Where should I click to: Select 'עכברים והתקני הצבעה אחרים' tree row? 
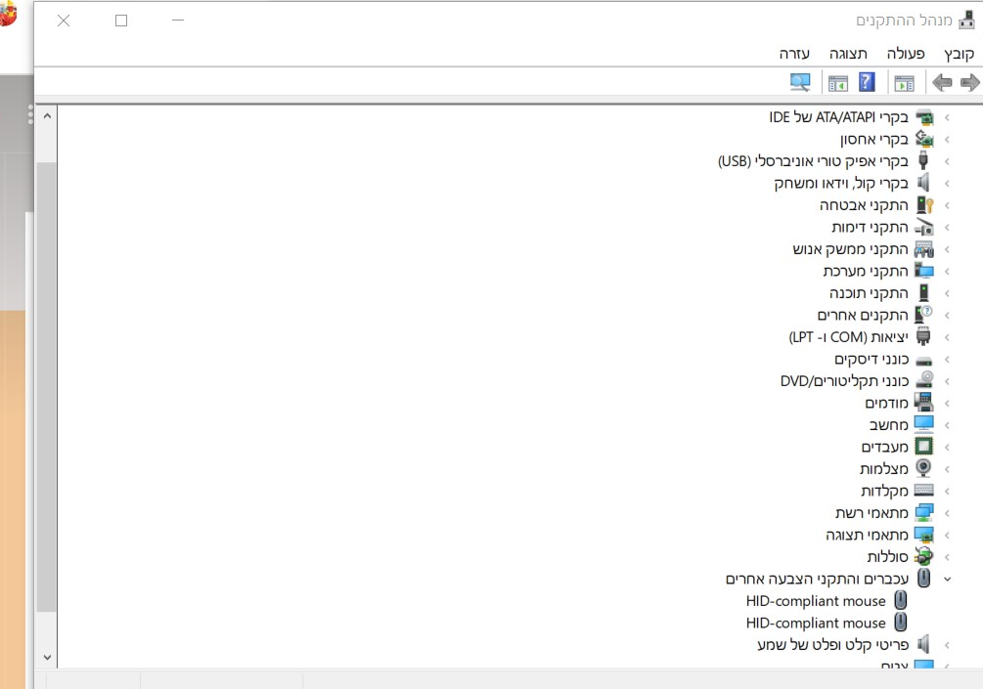point(817,579)
